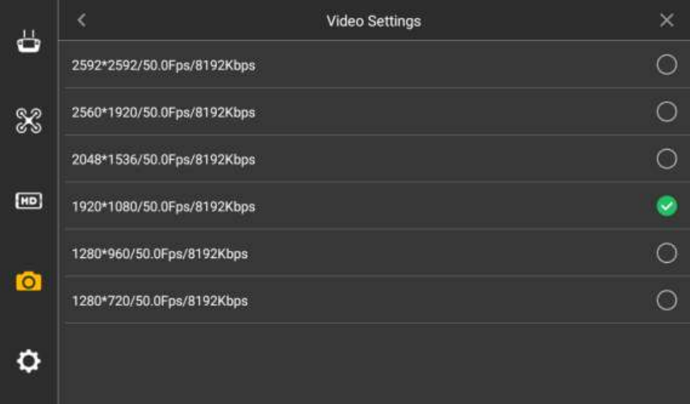Screen dimensions: 690x404
Task: Select the 2048*1536 radio button
Action: point(667,159)
